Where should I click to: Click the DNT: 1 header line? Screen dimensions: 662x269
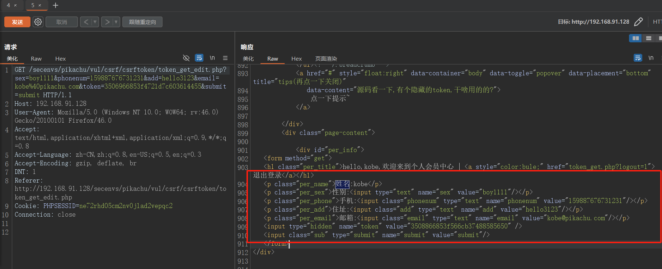coord(25,172)
